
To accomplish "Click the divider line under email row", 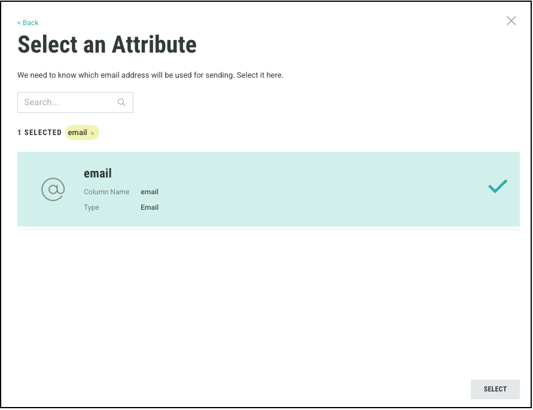I will pos(270,230).
